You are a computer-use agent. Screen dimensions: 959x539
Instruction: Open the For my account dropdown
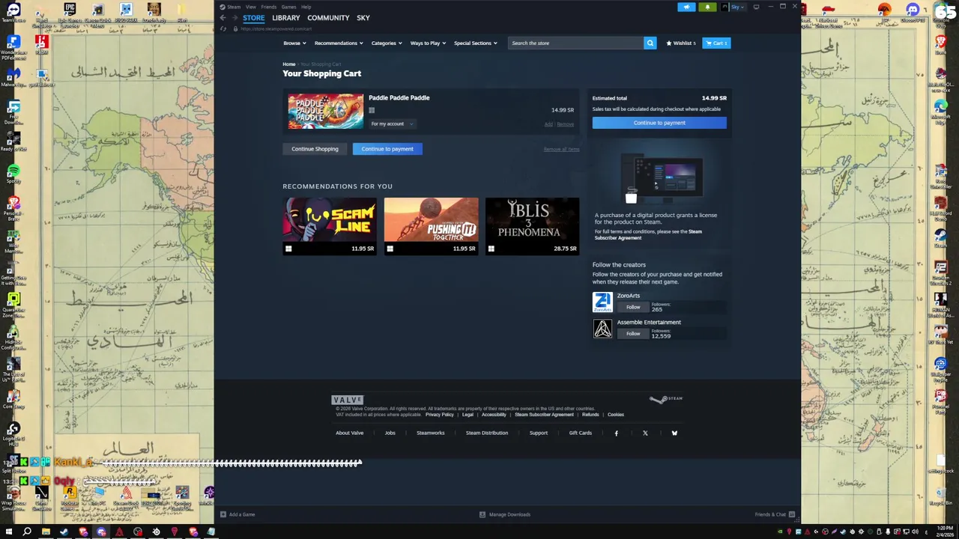coord(392,124)
